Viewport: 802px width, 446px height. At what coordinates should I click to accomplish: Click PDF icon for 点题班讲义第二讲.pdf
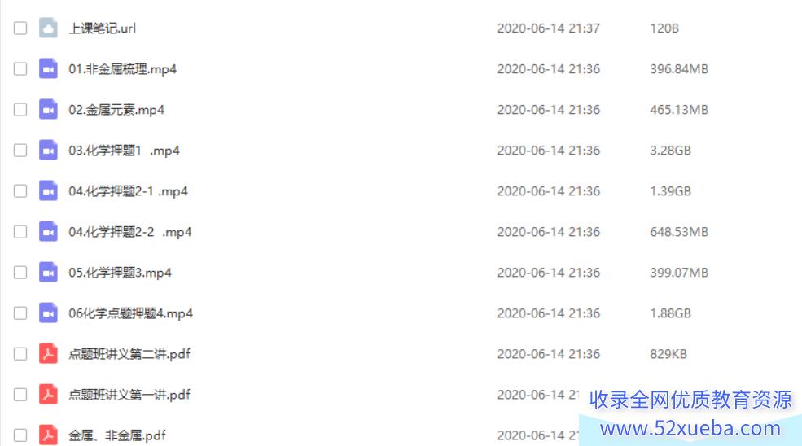click(48, 354)
